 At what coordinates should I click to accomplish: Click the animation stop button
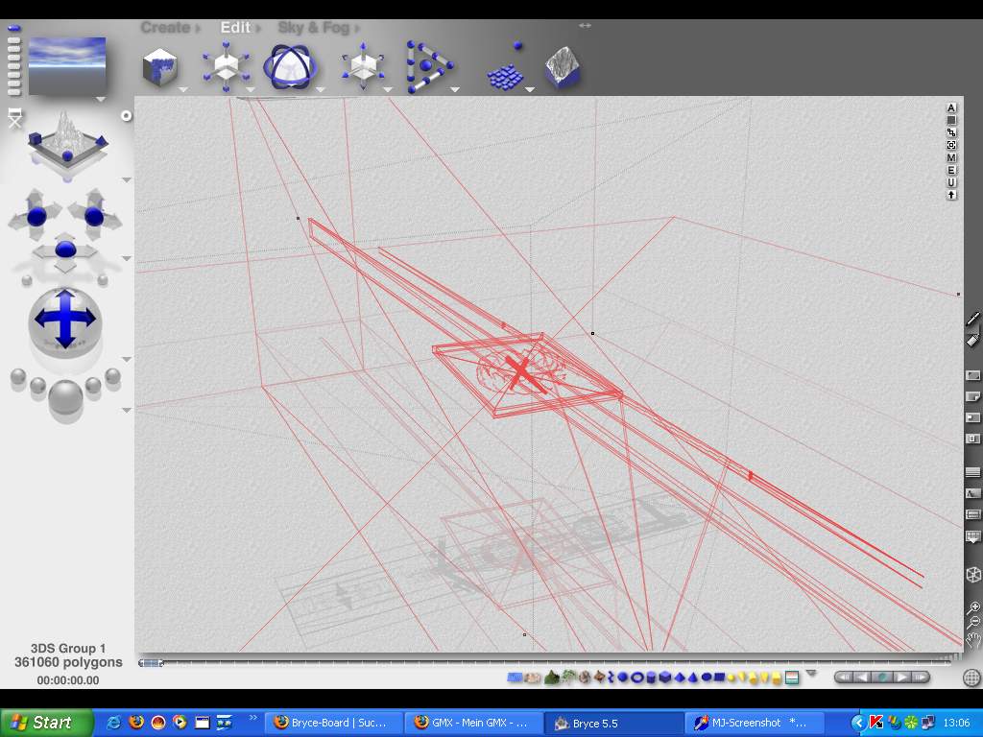pos(883,677)
